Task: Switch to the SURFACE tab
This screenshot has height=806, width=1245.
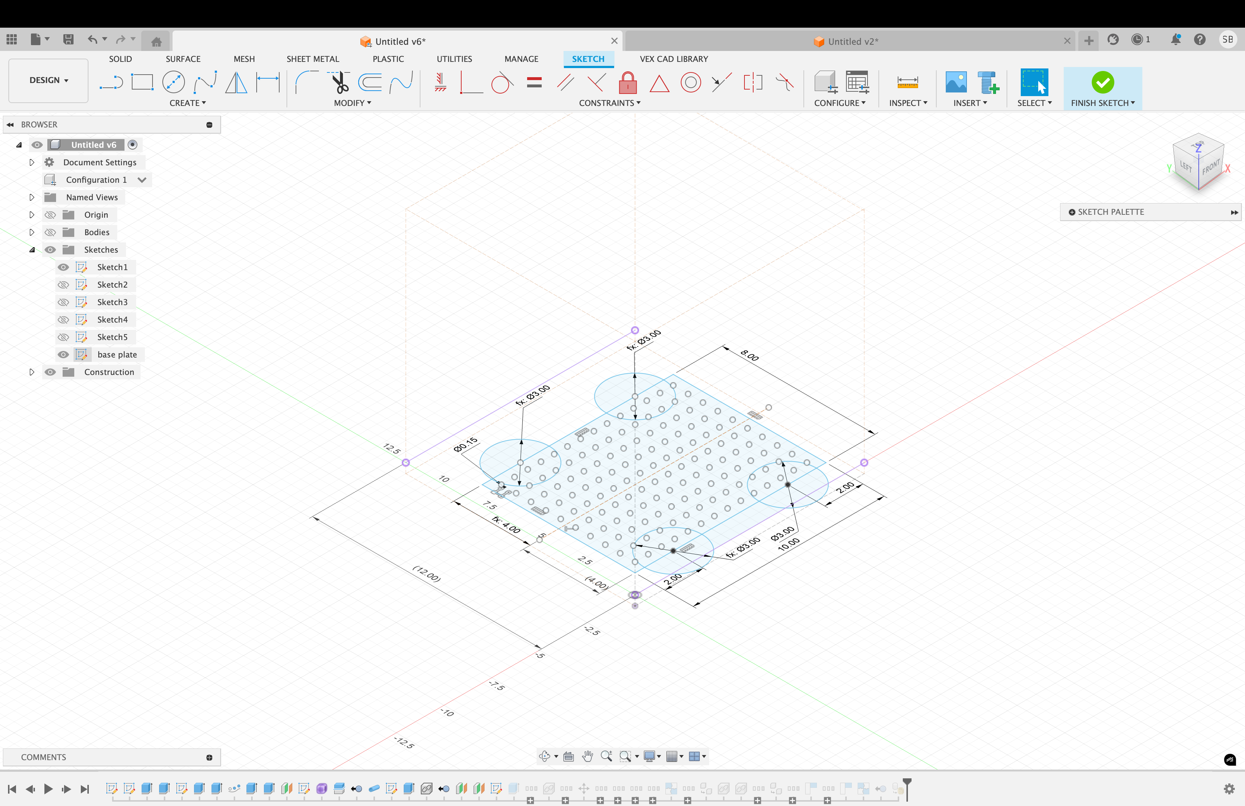Action: [183, 59]
